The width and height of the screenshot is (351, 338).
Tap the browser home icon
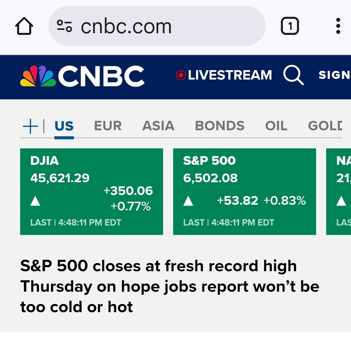(24, 26)
